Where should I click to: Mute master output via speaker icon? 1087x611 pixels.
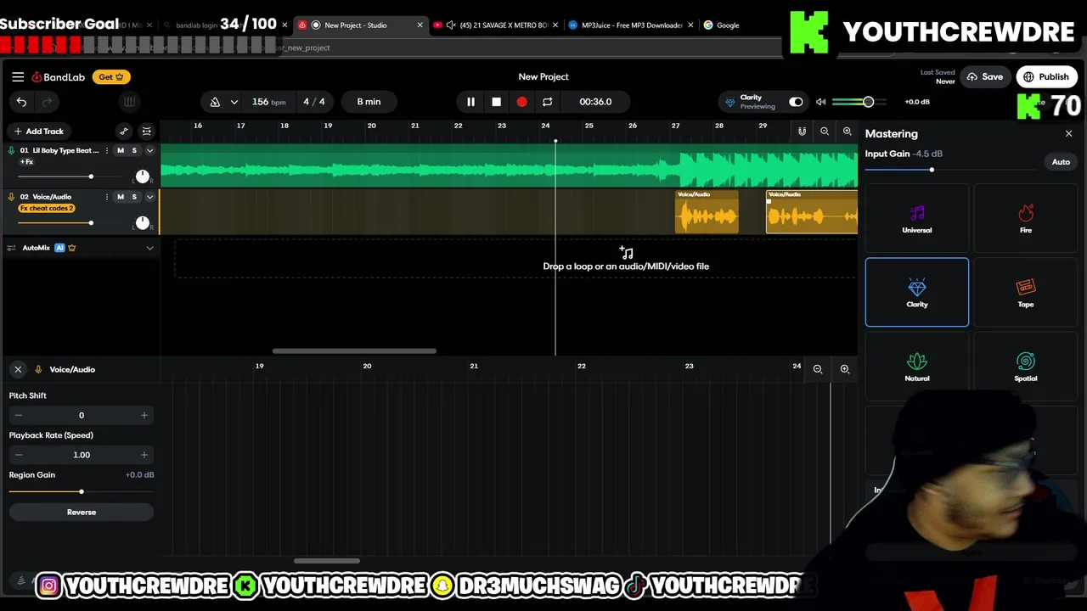click(820, 102)
